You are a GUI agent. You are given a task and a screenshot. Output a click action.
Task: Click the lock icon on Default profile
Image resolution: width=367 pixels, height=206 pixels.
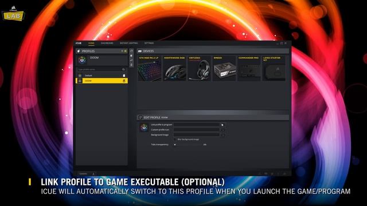tap(124, 76)
